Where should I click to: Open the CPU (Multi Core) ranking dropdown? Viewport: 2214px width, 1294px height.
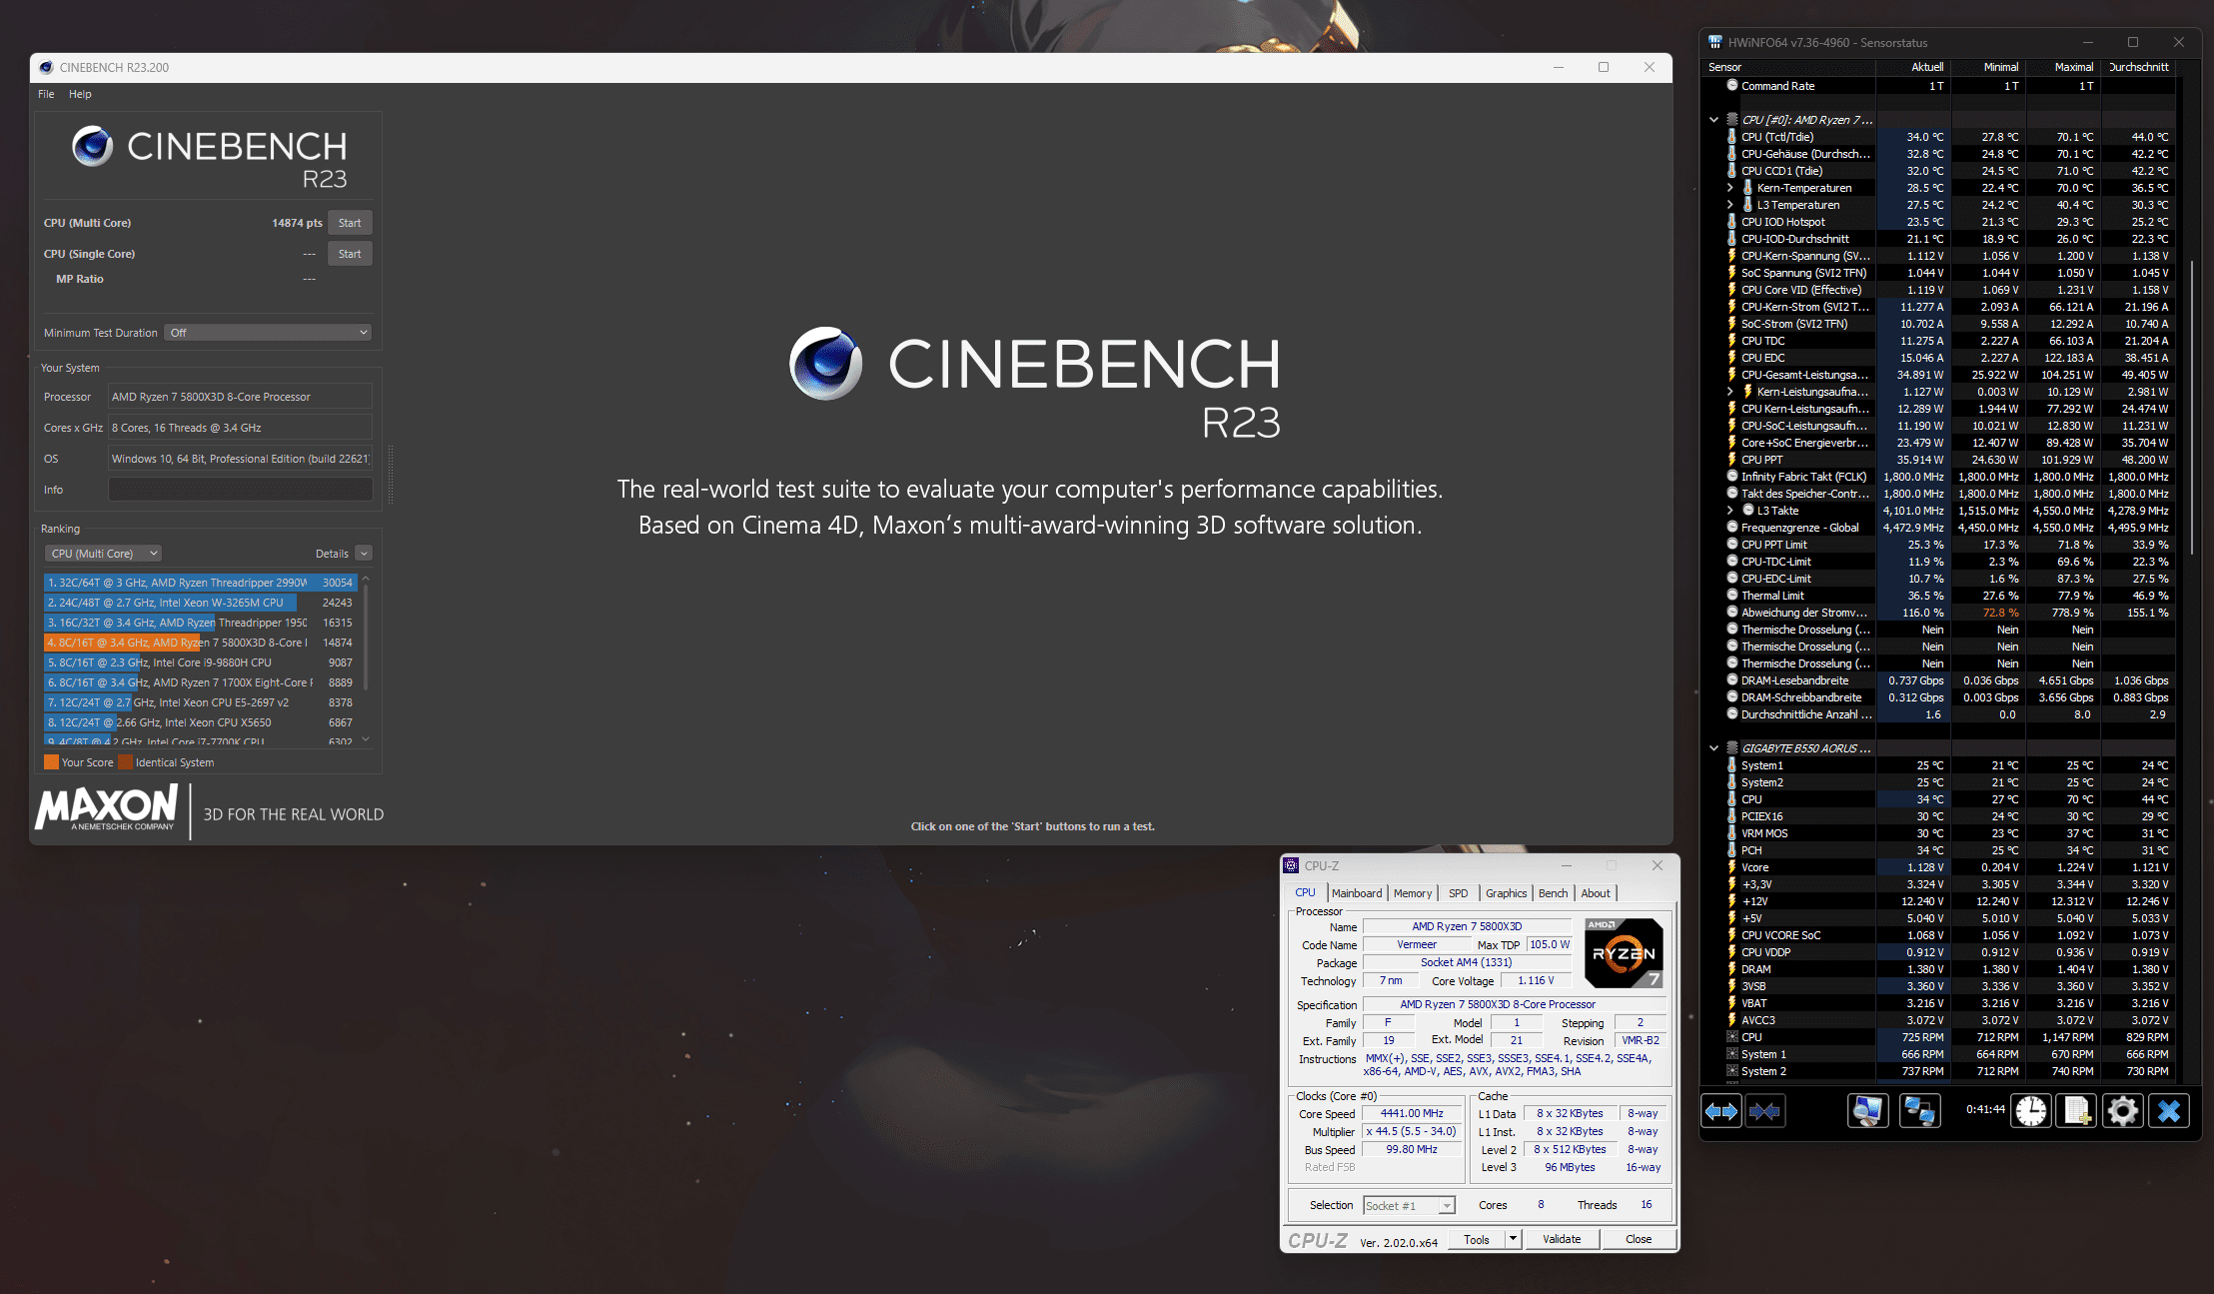tap(102, 554)
